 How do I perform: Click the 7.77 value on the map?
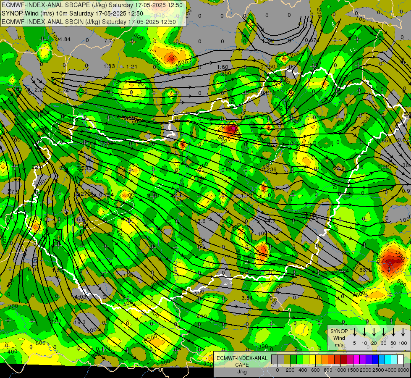[110, 40]
